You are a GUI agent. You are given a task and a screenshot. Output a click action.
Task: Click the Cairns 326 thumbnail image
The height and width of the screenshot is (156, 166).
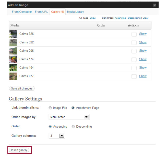13,34
